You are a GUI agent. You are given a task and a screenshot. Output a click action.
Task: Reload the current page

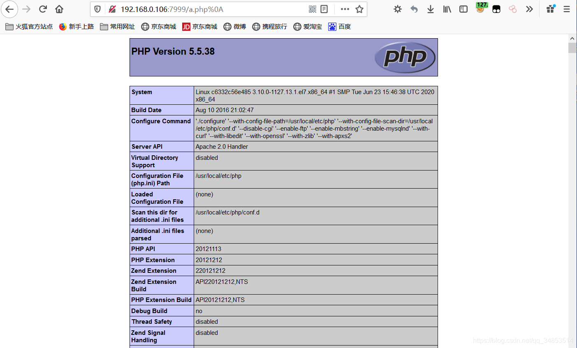coord(43,9)
